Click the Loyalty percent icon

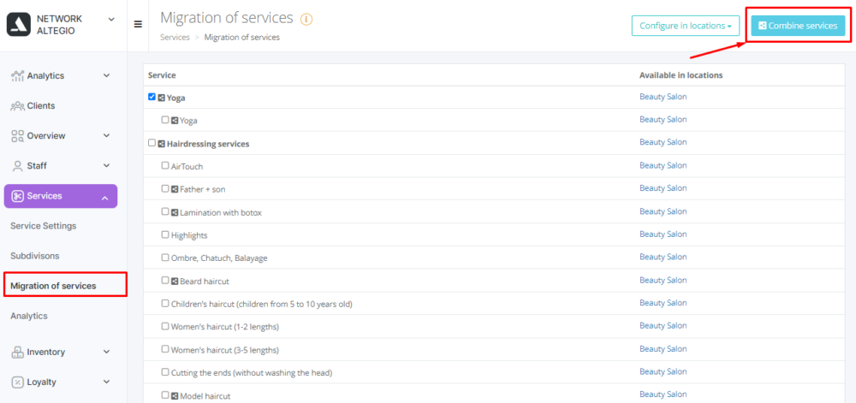[x=17, y=382]
